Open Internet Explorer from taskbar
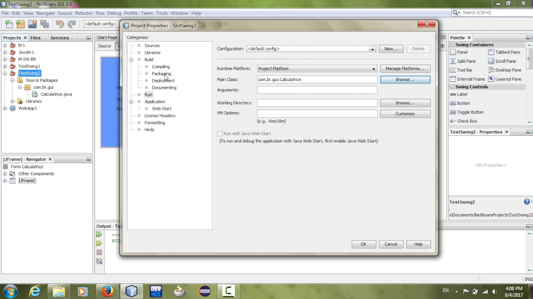The height and width of the screenshot is (299, 533). pos(35,291)
